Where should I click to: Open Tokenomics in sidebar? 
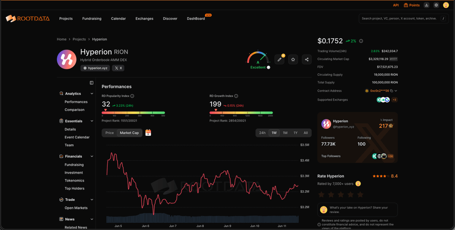pyautogui.click(x=74, y=180)
